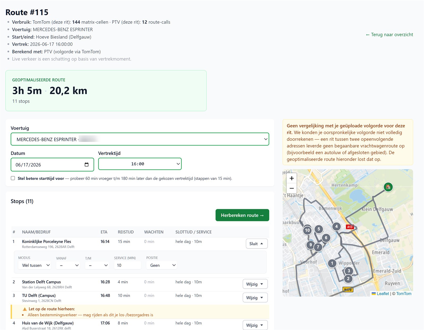424x330 pixels.
Task: Expand Wijzig for Huis van de Wijk
Action: [255, 325]
